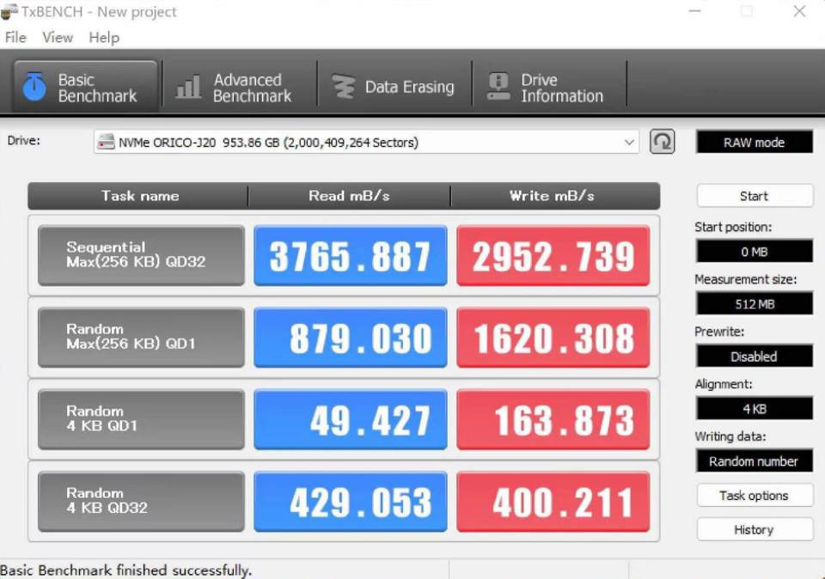The height and width of the screenshot is (579, 825).
Task: Click the read result 879.030
Action: pyautogui.click(x=351, y=337)
